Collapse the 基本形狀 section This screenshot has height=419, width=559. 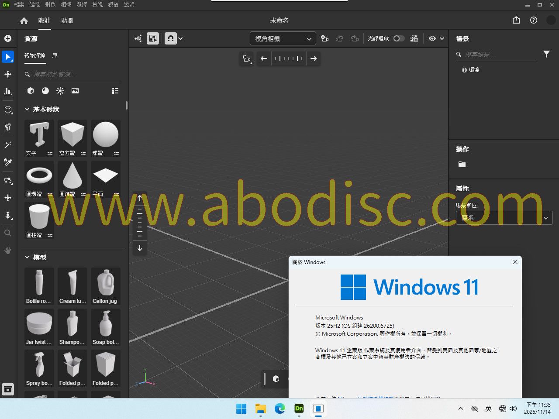click(x=27, y=110)
